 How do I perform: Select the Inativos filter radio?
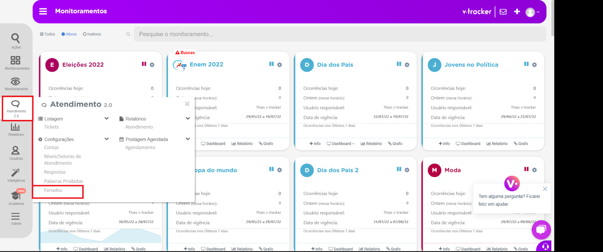(92, 34)
